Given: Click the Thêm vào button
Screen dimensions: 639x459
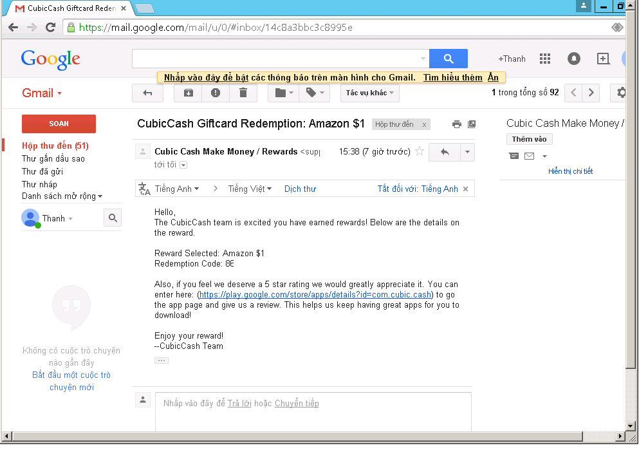Looking at the screenshot, I should (530, 139).
